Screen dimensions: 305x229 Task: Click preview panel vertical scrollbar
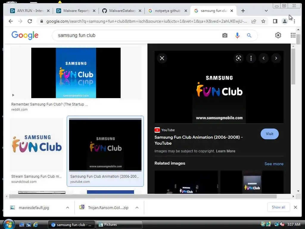point(293,66)
